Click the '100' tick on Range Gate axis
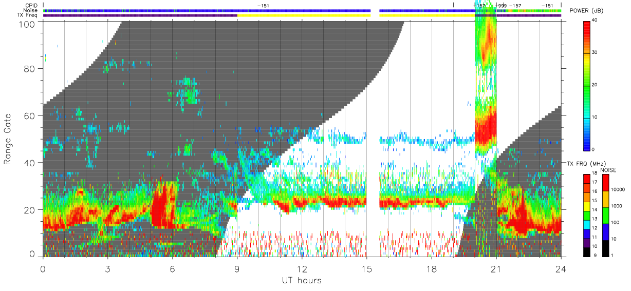The image size is (631, 291). coord(27,24)
